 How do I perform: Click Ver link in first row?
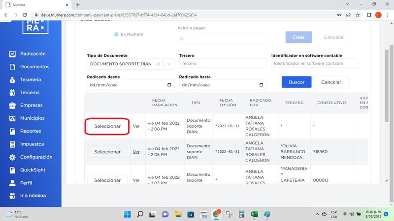point(136,126)
